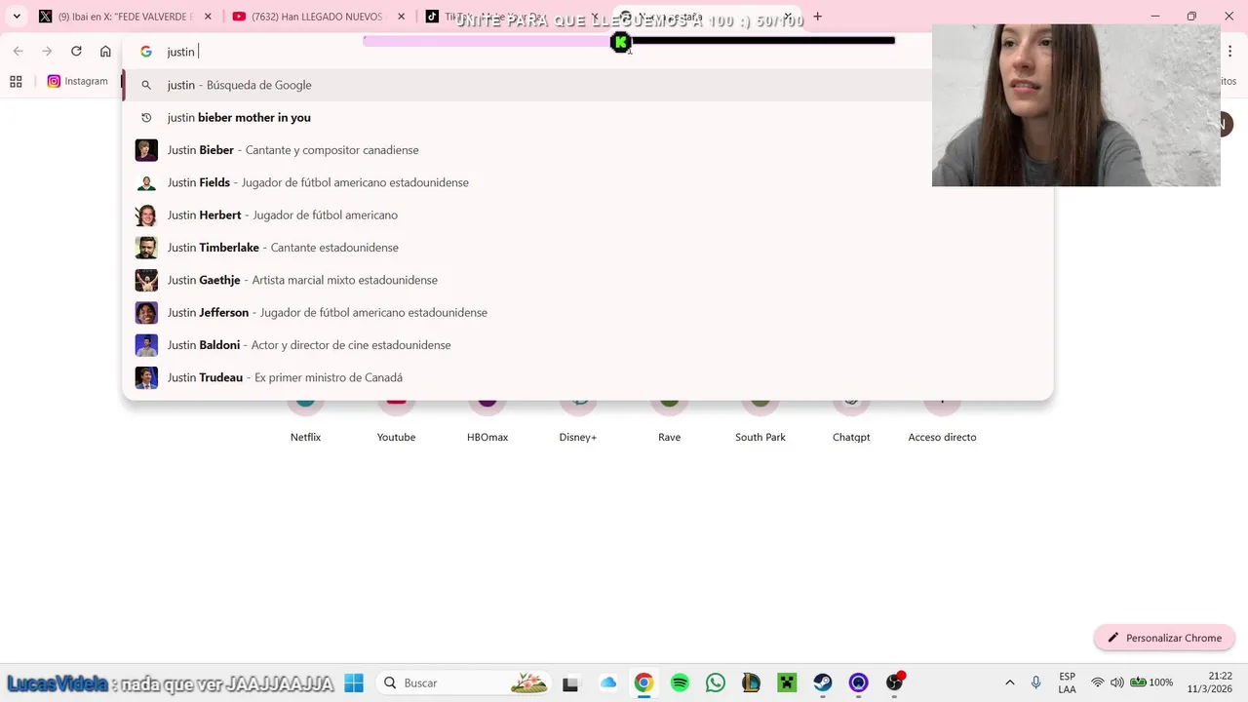Open the Windows Start menu
Screen dimensions: 1248x702
pyautogui.click(x=354, y=682)
